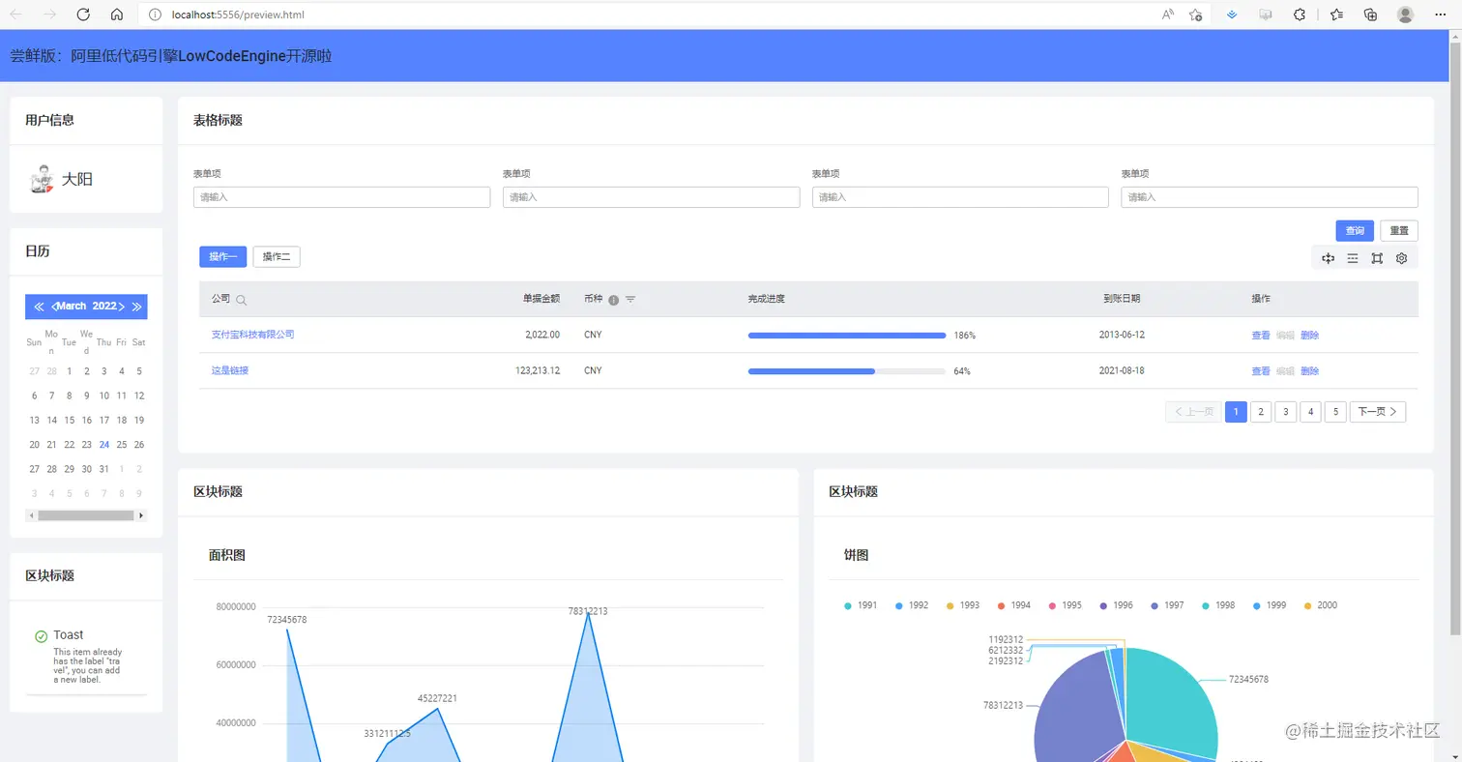
Task: Click the fullscreen icon in table toolbar
Action: pos(1377,258)
